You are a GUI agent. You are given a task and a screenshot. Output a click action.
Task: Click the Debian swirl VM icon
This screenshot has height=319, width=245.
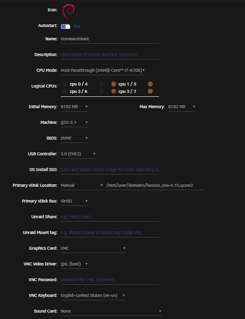point(68,11)
